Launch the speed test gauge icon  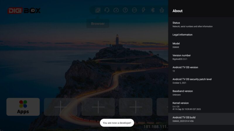[116, 10]
